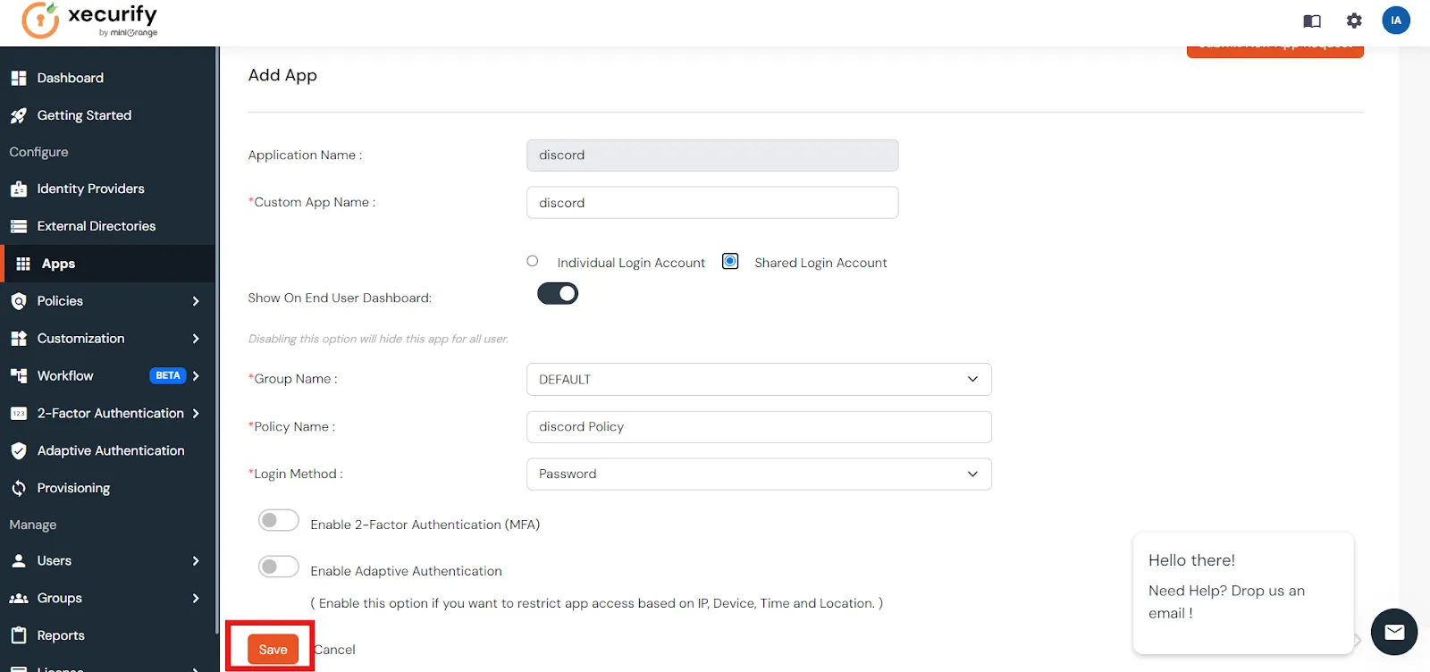This screenshot has height=672, width=1430.
Task: Click the Adaptive Authentication shield-check icon
Action: point(19,451)
